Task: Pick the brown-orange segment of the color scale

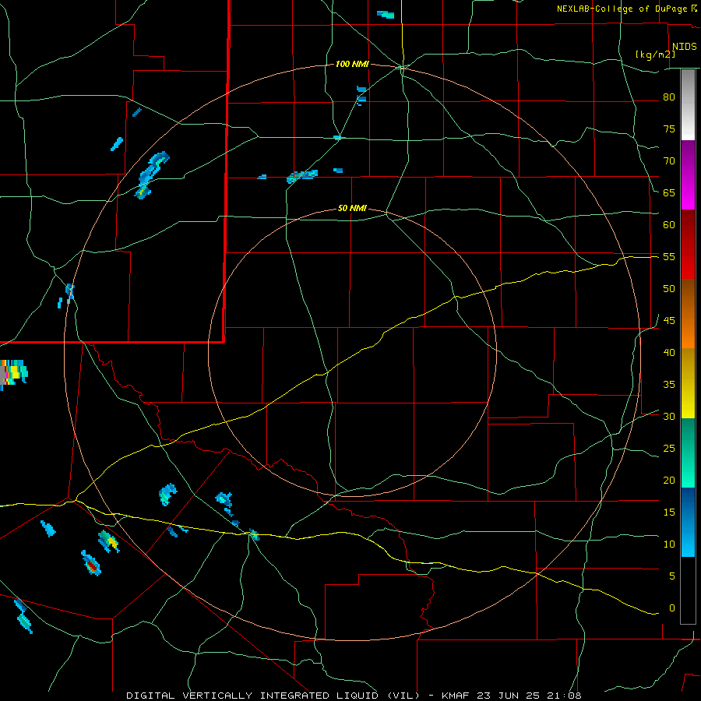Action: (688, 313)
